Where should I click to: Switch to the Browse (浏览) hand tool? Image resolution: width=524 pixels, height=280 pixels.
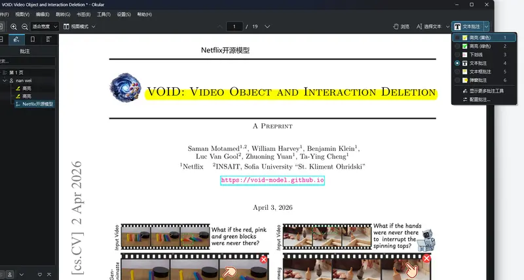pyautogui.click(x=401, y=26)
